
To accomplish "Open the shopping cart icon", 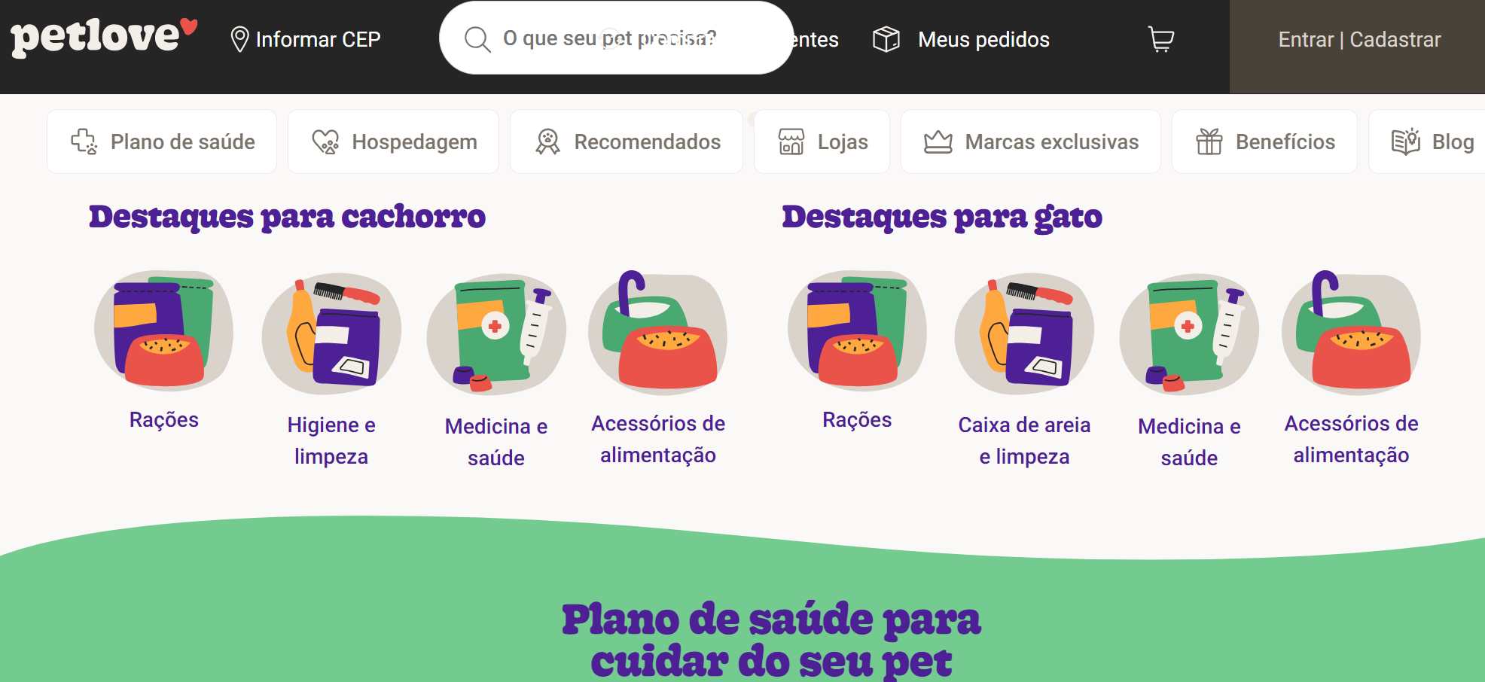I will 1160,39.
